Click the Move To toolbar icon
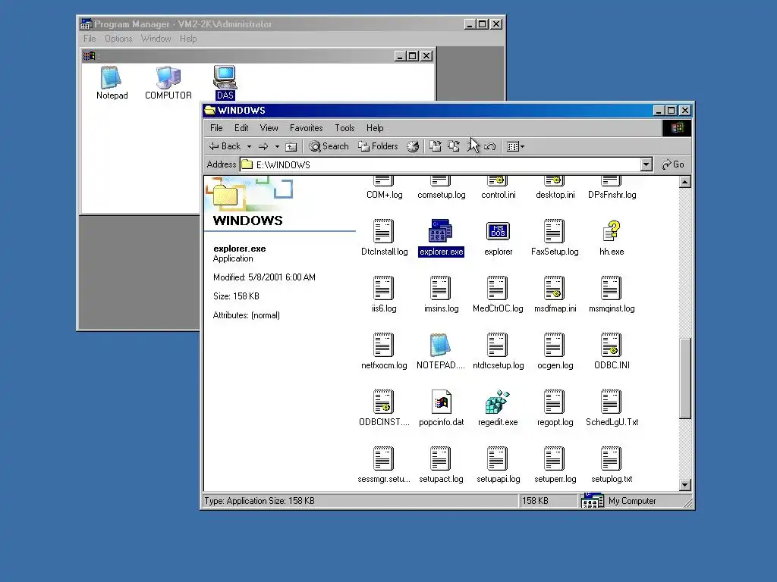The height and width of the screenshot is (582, 777). (435, 146)
